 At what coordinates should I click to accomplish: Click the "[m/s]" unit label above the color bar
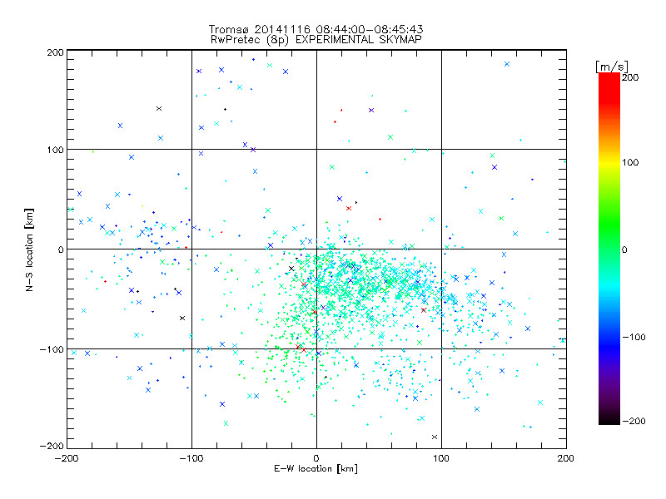(612, 67)
